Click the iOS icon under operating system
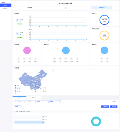 click(x=60, y=59)
